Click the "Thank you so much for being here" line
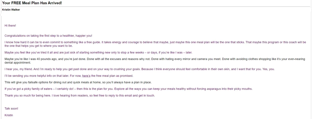The height and width of the screenshot is (119, 312). pyautogui.click(x=80, y=96)
